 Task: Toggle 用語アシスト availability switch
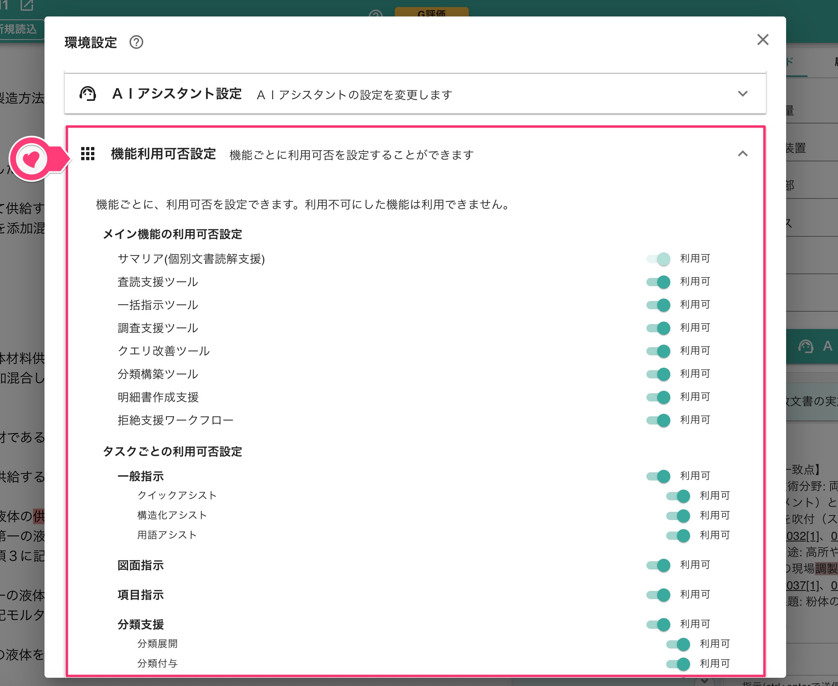tap(678, 535)
